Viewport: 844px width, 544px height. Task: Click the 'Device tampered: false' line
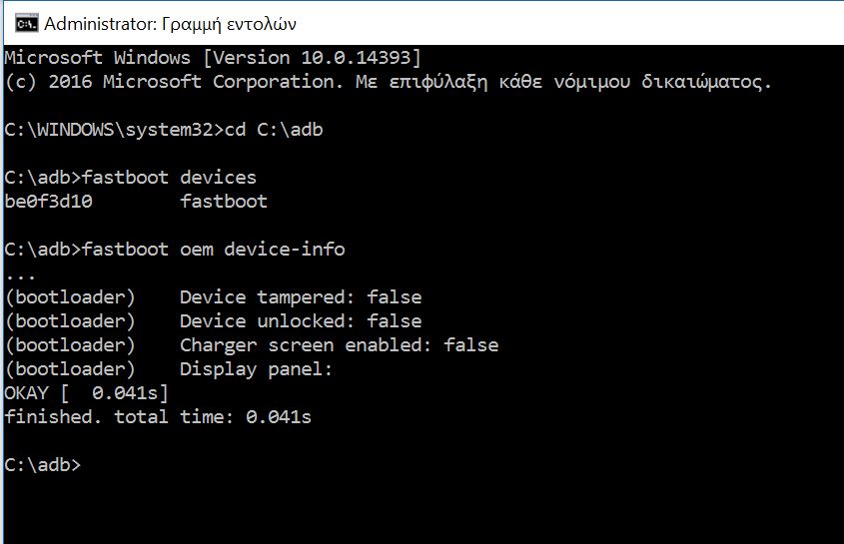point(300,297)
